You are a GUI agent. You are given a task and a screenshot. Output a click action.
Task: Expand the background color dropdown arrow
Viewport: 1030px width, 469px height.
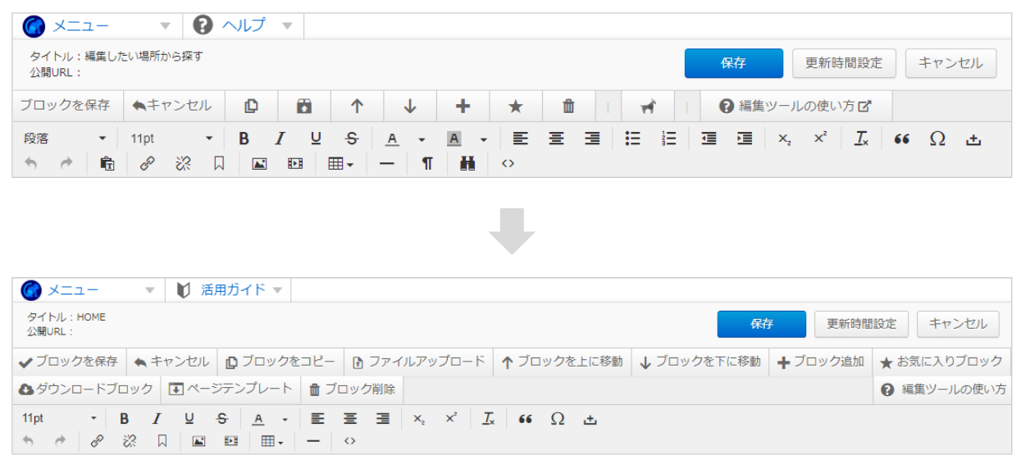(x=484, y=139)
